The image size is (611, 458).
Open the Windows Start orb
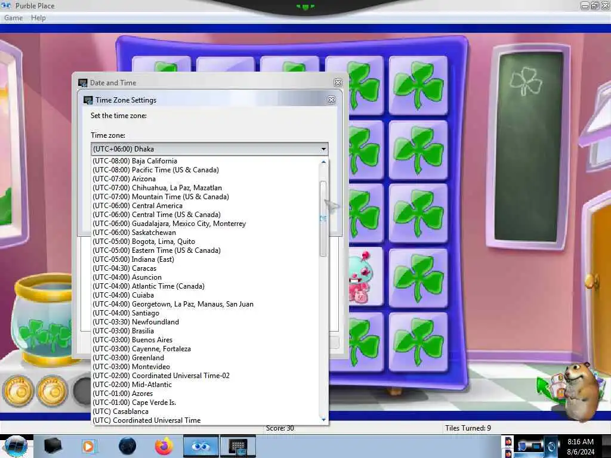pyautogui.click(x=16, y=446)
